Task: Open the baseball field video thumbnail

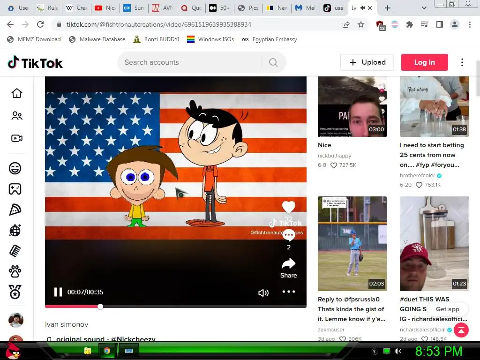Action: (352, 244)
